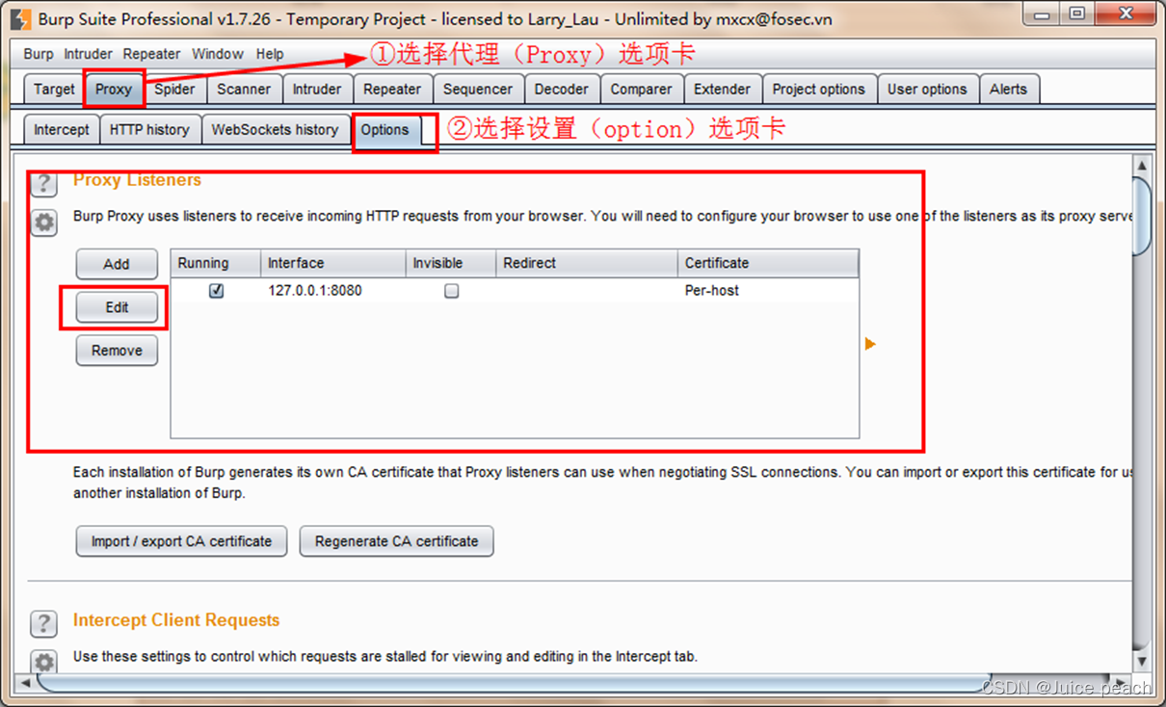
Task: Click Import / export CA certificate
Action: (x=181, y=541)
